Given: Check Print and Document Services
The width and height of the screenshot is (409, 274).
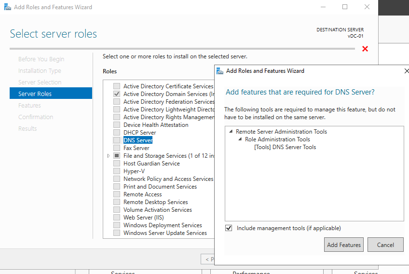Looking at the screenshot, I should pos(117,187).
